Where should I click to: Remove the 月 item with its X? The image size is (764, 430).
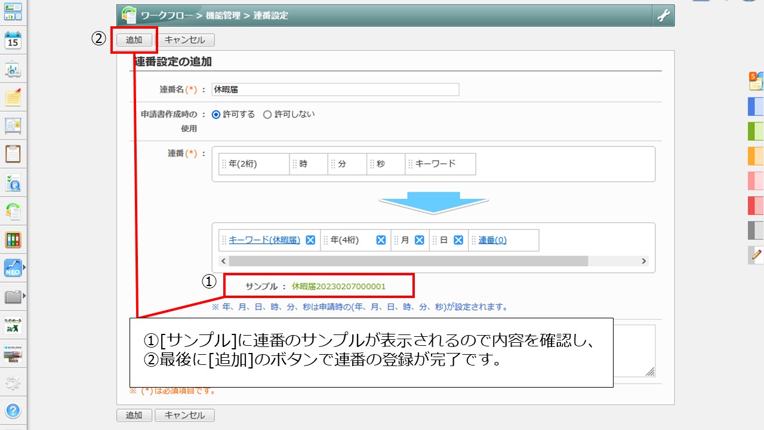tap(420, 240)
